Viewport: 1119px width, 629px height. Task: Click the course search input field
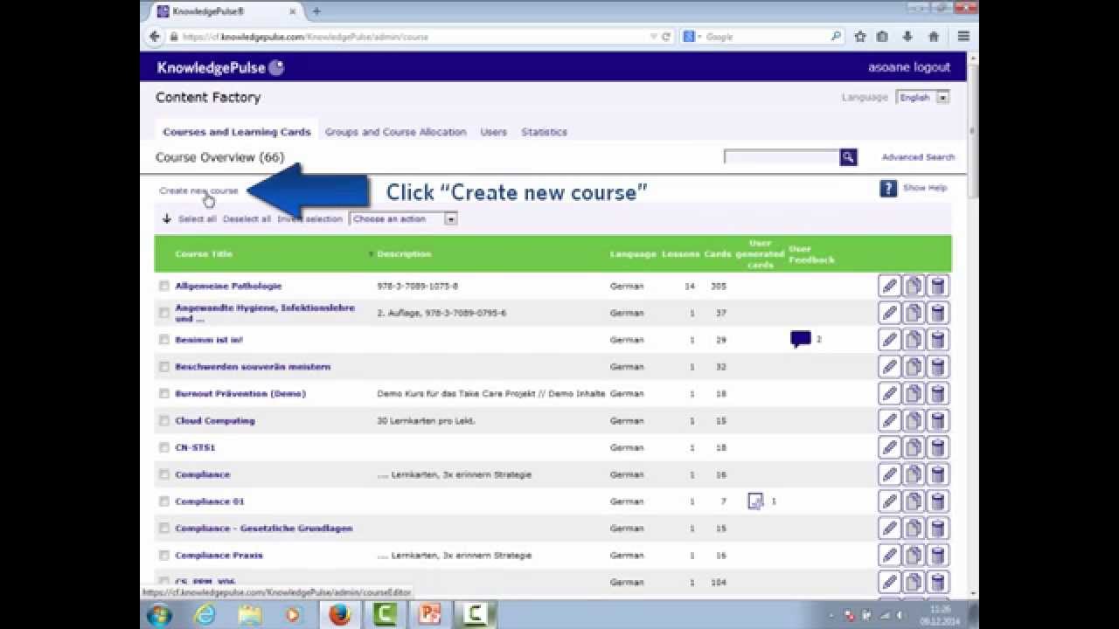point(782,157)
